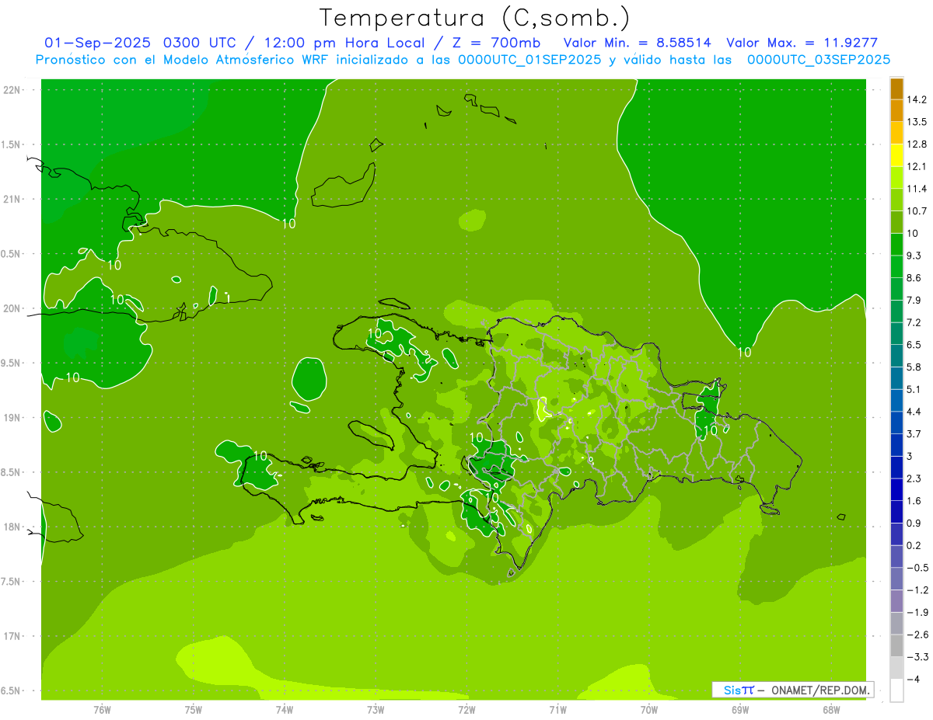The width and height of the screenshot is (933, 720).
Task: Click the "10.7" colorbar value
Action: 917,211
